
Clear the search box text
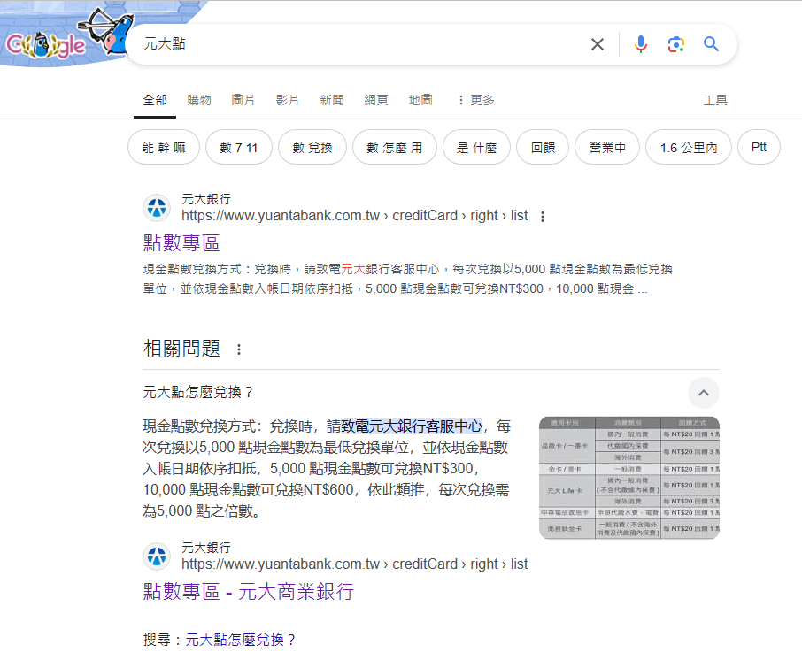[598, 44]
